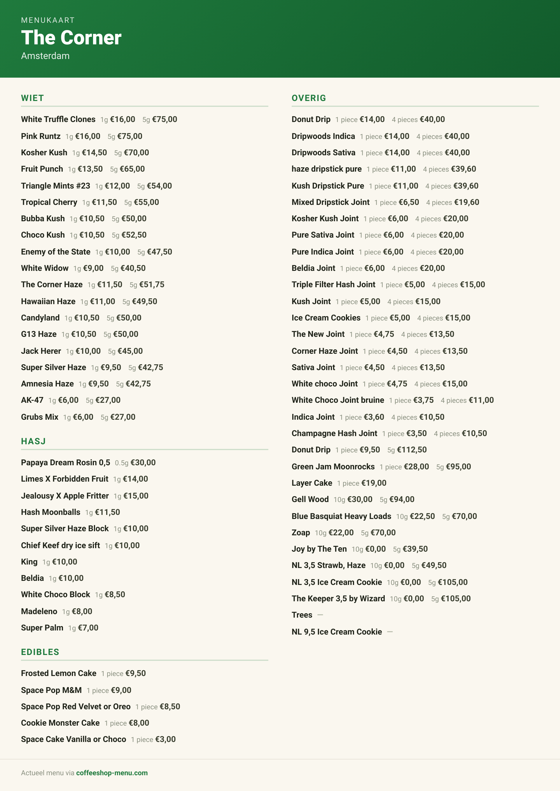The height and width of the screenshot is (791, 560).
Task: Select the EDIBLES section heading
Action: coord(40,652)
